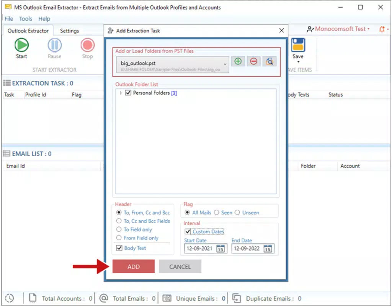Screen dimensions: 392x306
Task: Click the Total Accounts status text
Action: click(x=67, y=298)
